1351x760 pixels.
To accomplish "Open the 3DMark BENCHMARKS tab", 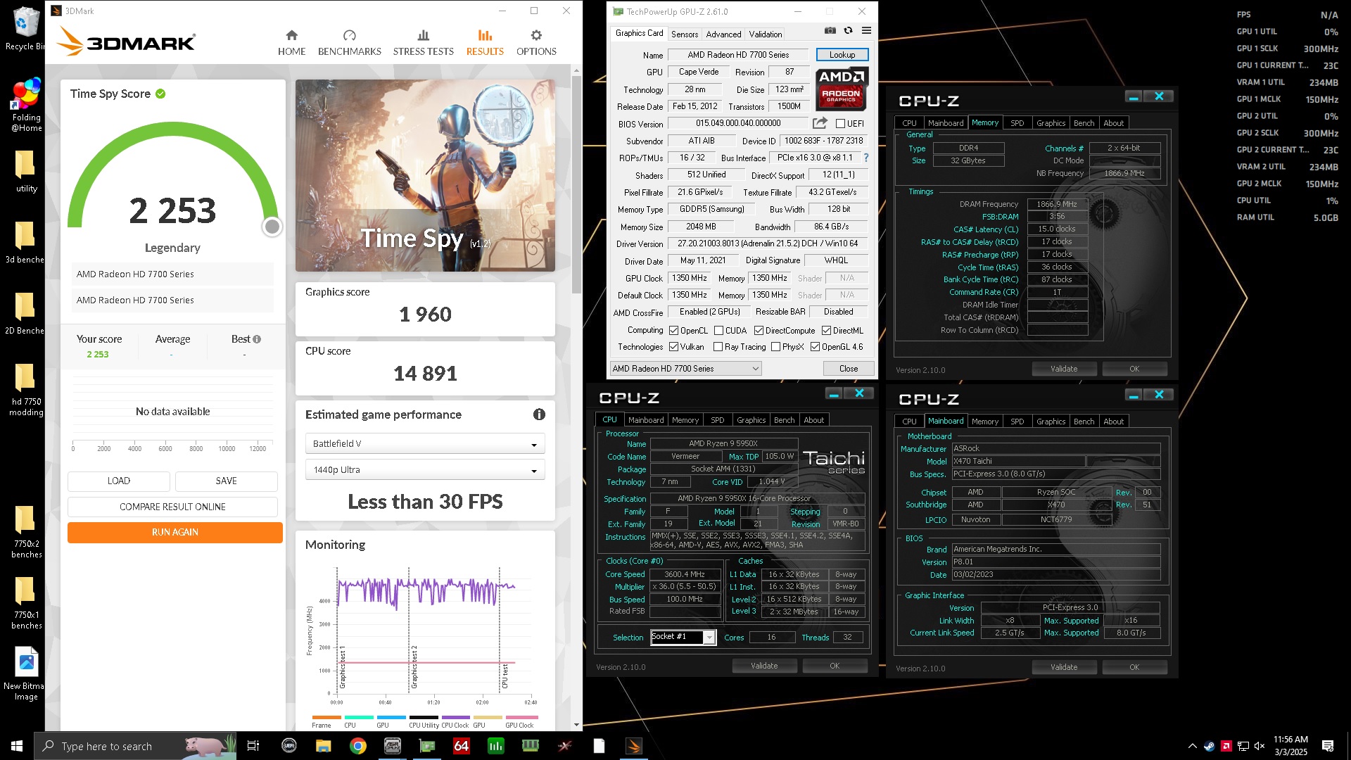I will (x=350, y=43).
